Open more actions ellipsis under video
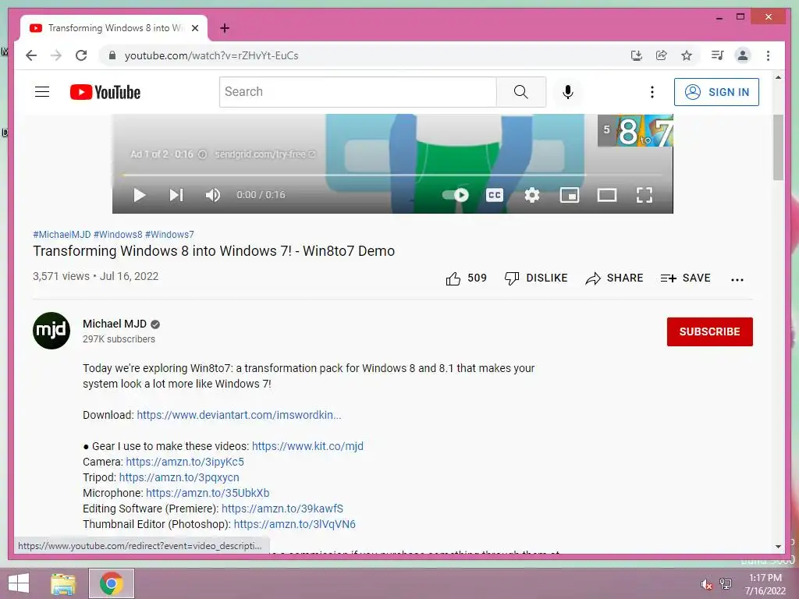This screenshot has width=799, height=599. pos(737,279)
